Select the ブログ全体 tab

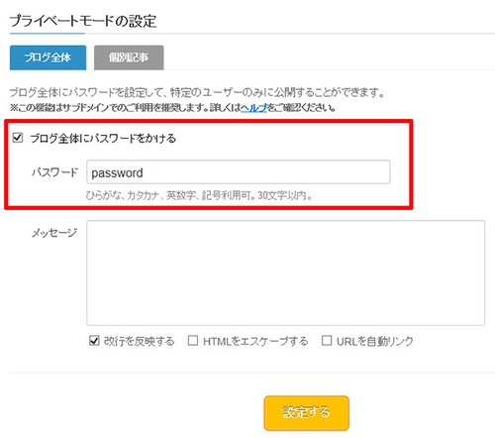click(x=48, y=57)
